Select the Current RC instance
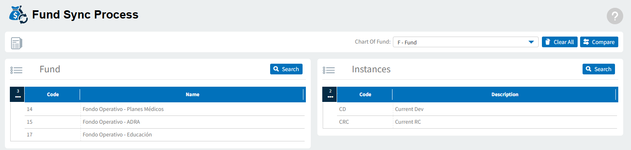The width and height of the screenshot is (631, 150). click(x=505, y=122)
